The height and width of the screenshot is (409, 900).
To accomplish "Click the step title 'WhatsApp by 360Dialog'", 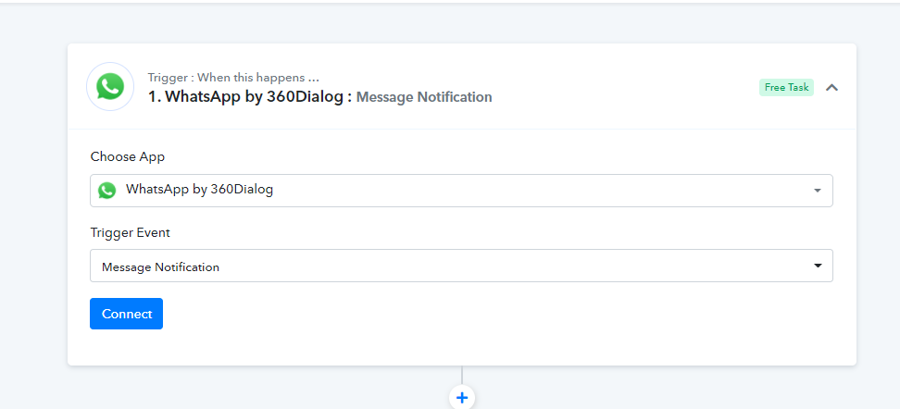I will 250,97.
